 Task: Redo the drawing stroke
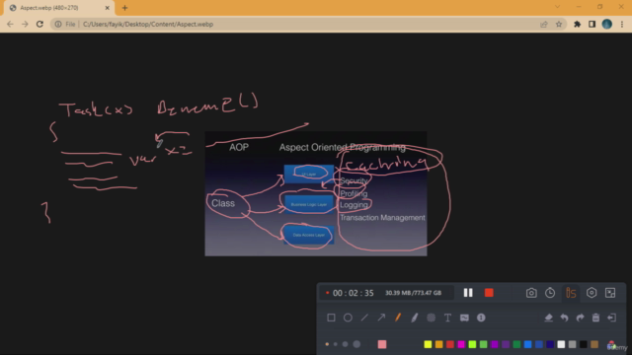580,318
